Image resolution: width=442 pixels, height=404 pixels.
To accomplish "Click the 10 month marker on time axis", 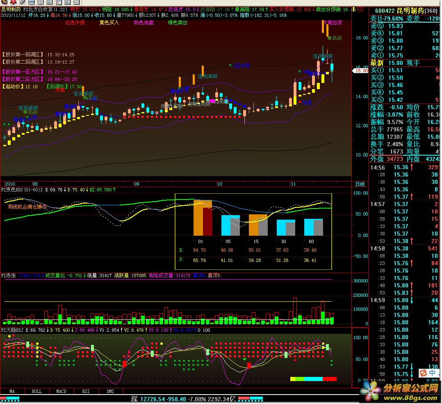I will (x=219, y=184).
